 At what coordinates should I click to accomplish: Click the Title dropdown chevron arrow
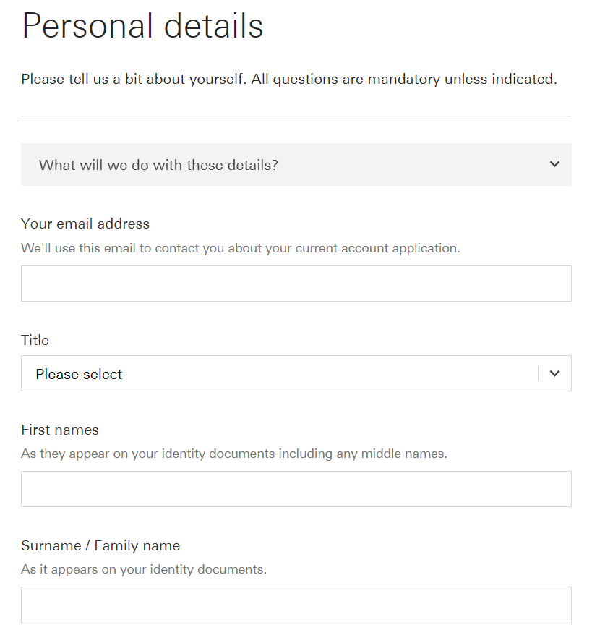click(554, 373)
